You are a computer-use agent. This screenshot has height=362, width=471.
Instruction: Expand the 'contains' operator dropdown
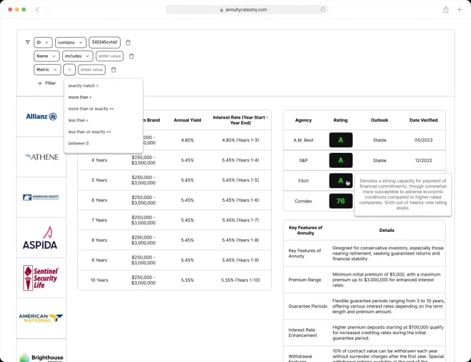tap(71, 43)
